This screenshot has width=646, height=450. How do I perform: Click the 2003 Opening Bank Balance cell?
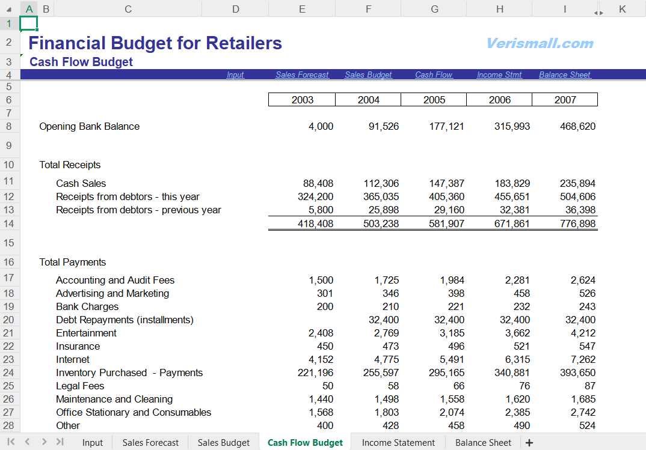(x=302, y=126)
